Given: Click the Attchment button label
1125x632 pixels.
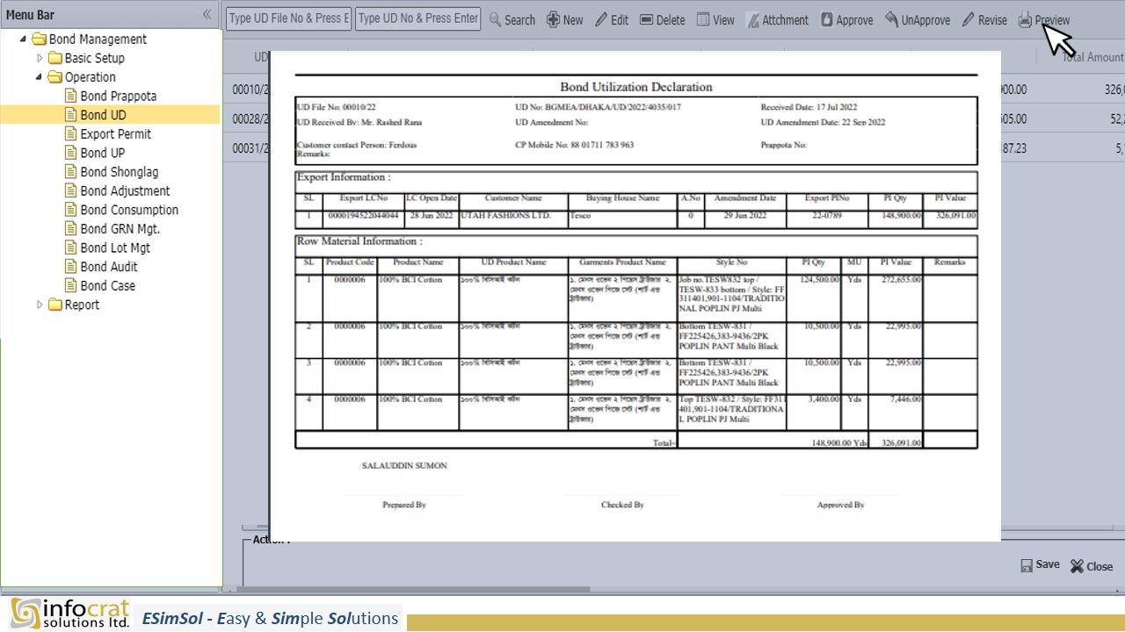Looking at the screenshot, I should coord(785,19).
